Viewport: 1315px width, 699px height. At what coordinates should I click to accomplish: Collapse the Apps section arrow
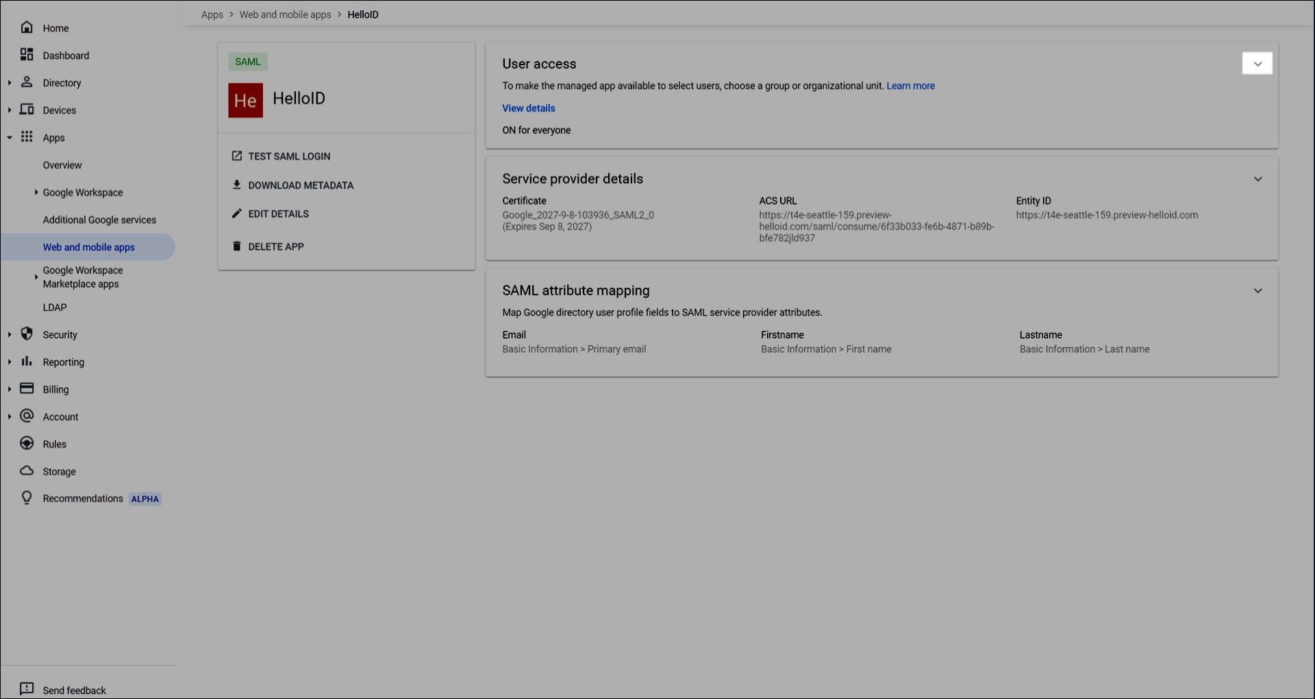(x=10, y=138)
